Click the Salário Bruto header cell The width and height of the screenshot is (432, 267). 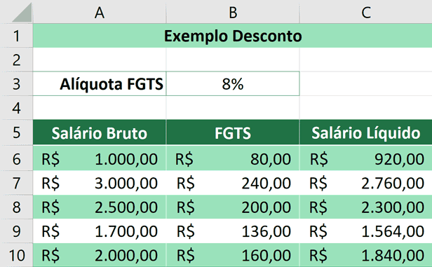click(x=100, y=132)
